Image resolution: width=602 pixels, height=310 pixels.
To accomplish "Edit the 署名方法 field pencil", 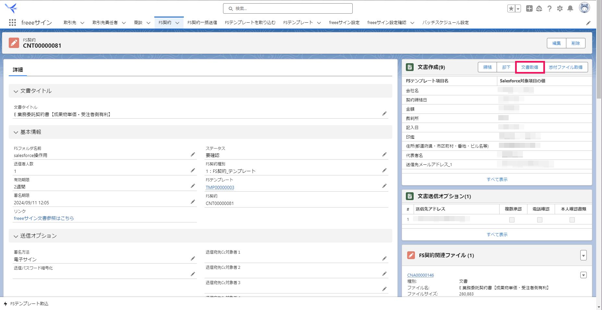I will (x=193, y=258).
